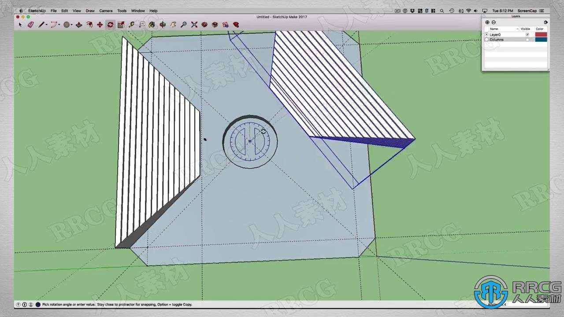Open the Edit menu
The image size is (564, 317).
65,11
